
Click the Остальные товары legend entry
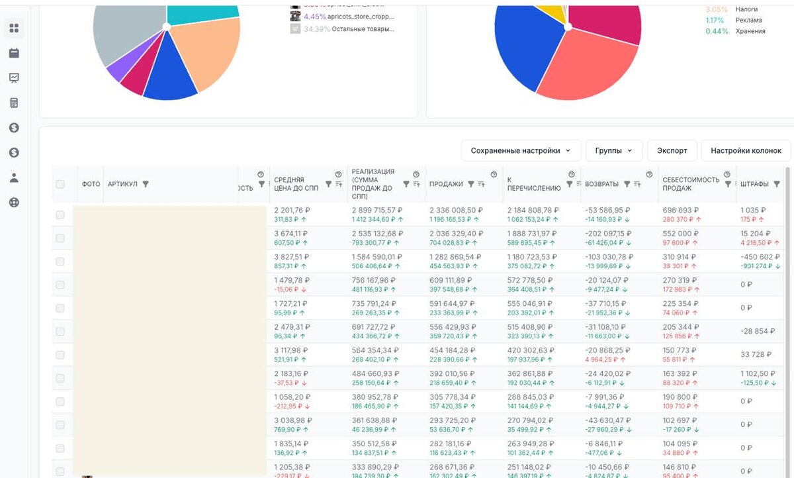point(343,28)
